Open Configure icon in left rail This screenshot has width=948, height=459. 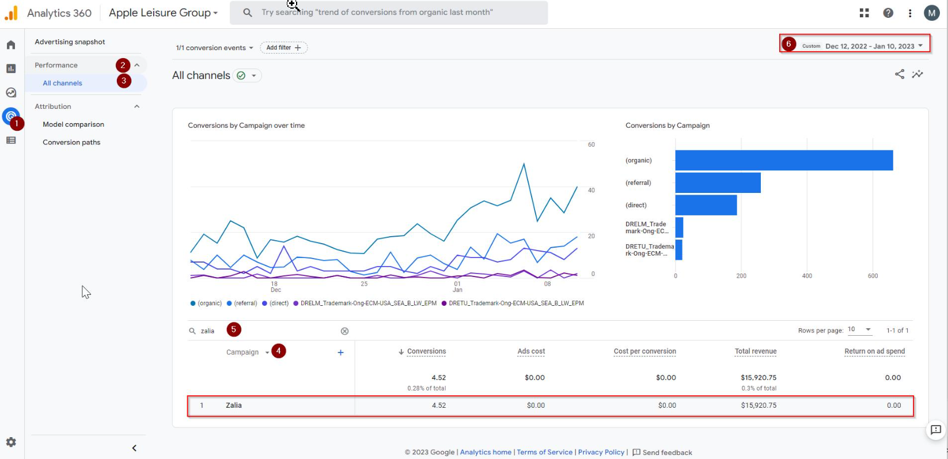click(x=11, y=140)
